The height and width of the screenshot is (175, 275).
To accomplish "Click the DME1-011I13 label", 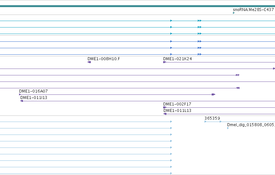I will point(34,98).
